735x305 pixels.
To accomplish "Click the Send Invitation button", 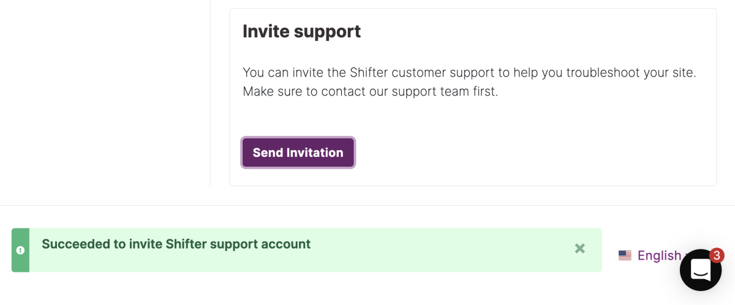I will (x=298, y=152).
